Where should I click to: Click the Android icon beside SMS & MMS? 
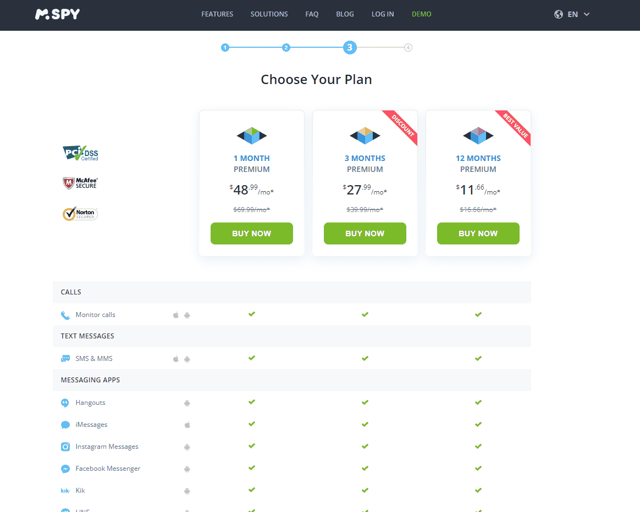pyautogui.click(x=187, y=359)
